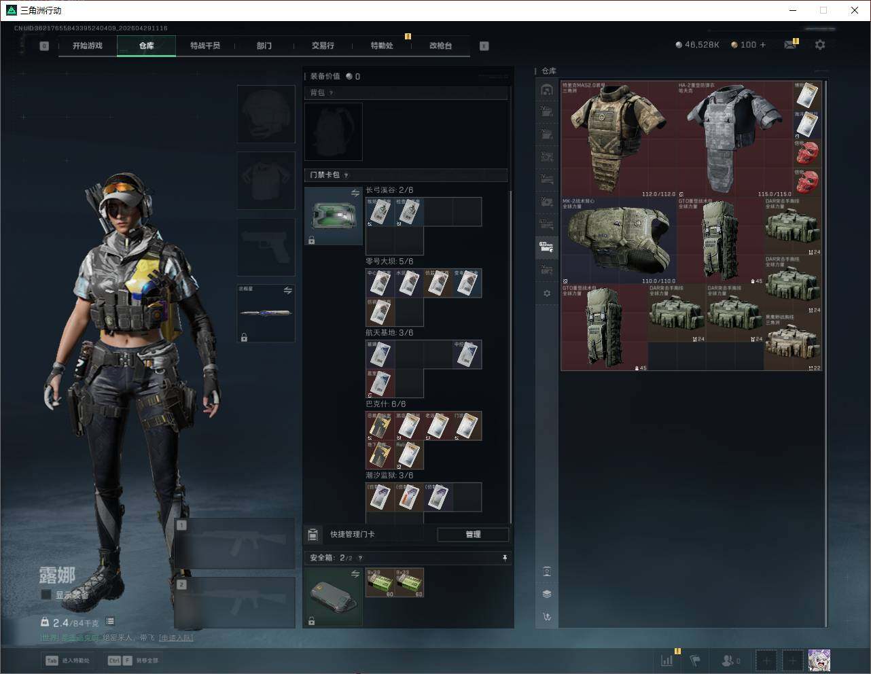Select first 9x39 ammo box in safe box

coord(380,583)
